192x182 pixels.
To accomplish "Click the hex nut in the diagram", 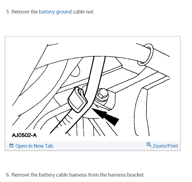I will [103, 94].
